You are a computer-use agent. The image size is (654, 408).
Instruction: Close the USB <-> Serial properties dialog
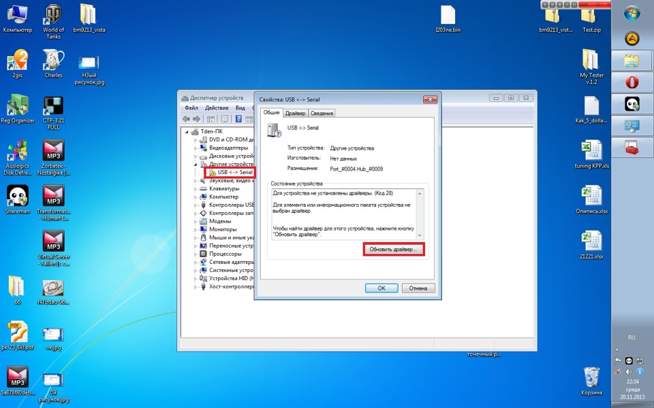tap(430, 99)
